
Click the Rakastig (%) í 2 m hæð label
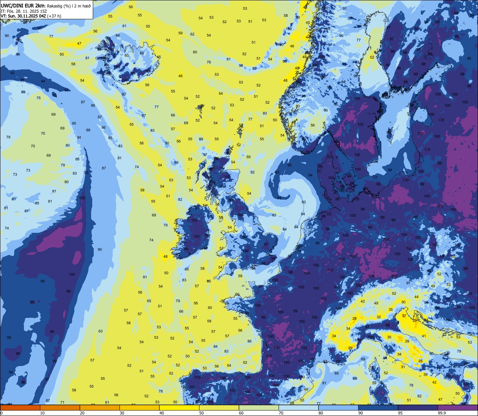click(x=69, y=6)
